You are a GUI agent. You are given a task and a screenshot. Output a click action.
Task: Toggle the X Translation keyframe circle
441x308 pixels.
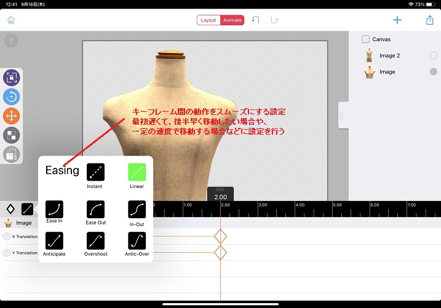tap(7, 236)
